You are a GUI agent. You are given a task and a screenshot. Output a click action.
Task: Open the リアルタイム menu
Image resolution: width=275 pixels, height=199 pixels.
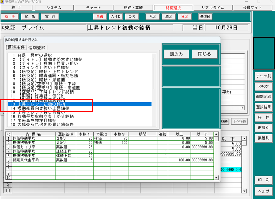(x=213, y=8)
